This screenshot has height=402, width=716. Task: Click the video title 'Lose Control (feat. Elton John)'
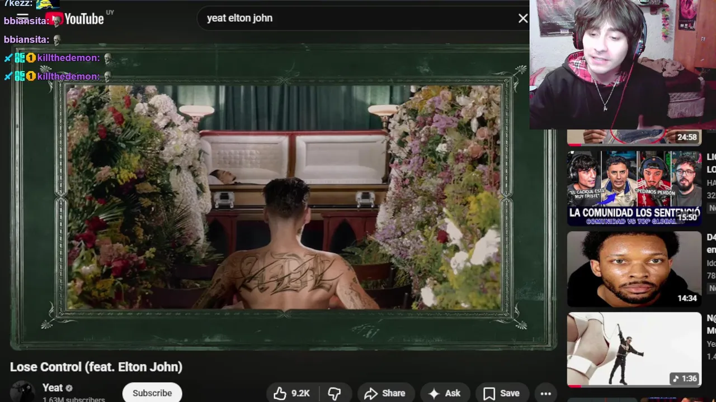pos(96,367)
